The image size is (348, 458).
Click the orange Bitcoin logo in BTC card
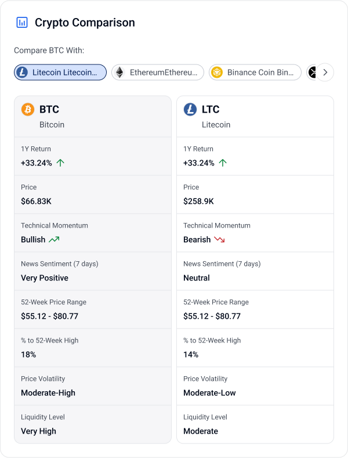point(27,109)
